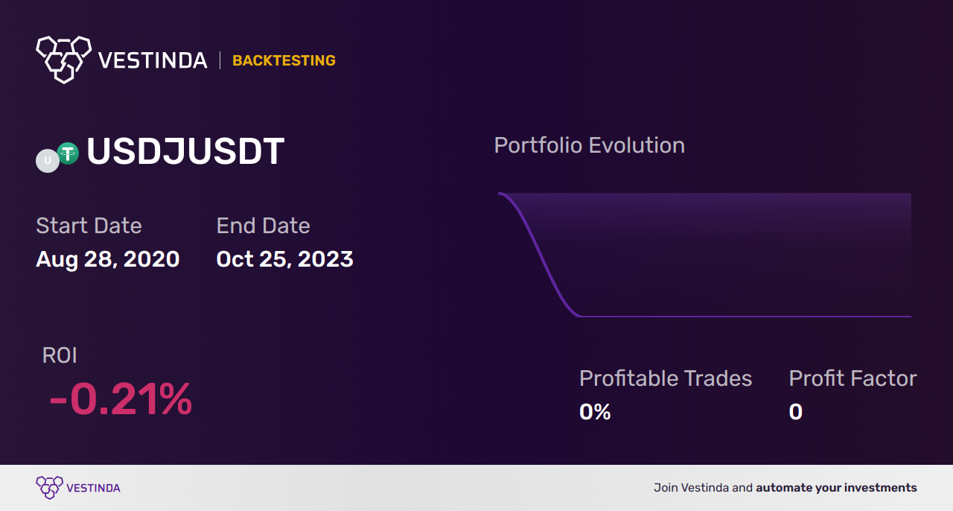Click the USDJUSDT pair title
Viewport: 953px width, 511px height.
click(x=185, y=151)
